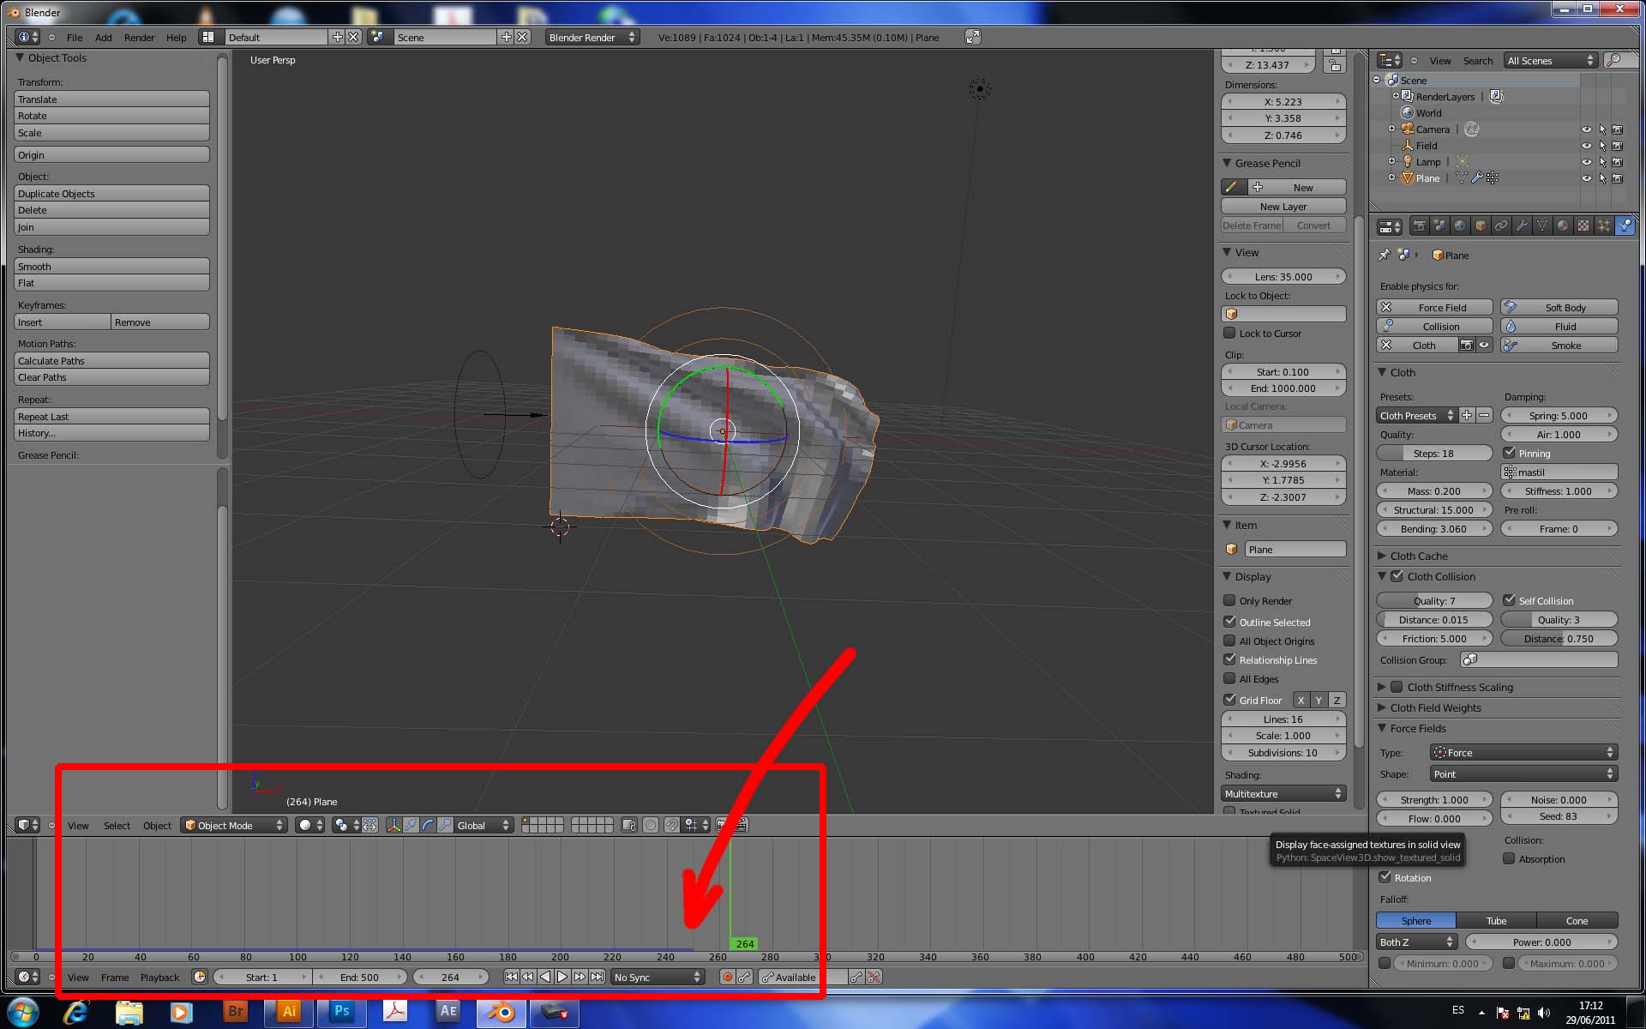
Task: Open Photoshop from the Windows taskbar
Action: (341, 1012)
